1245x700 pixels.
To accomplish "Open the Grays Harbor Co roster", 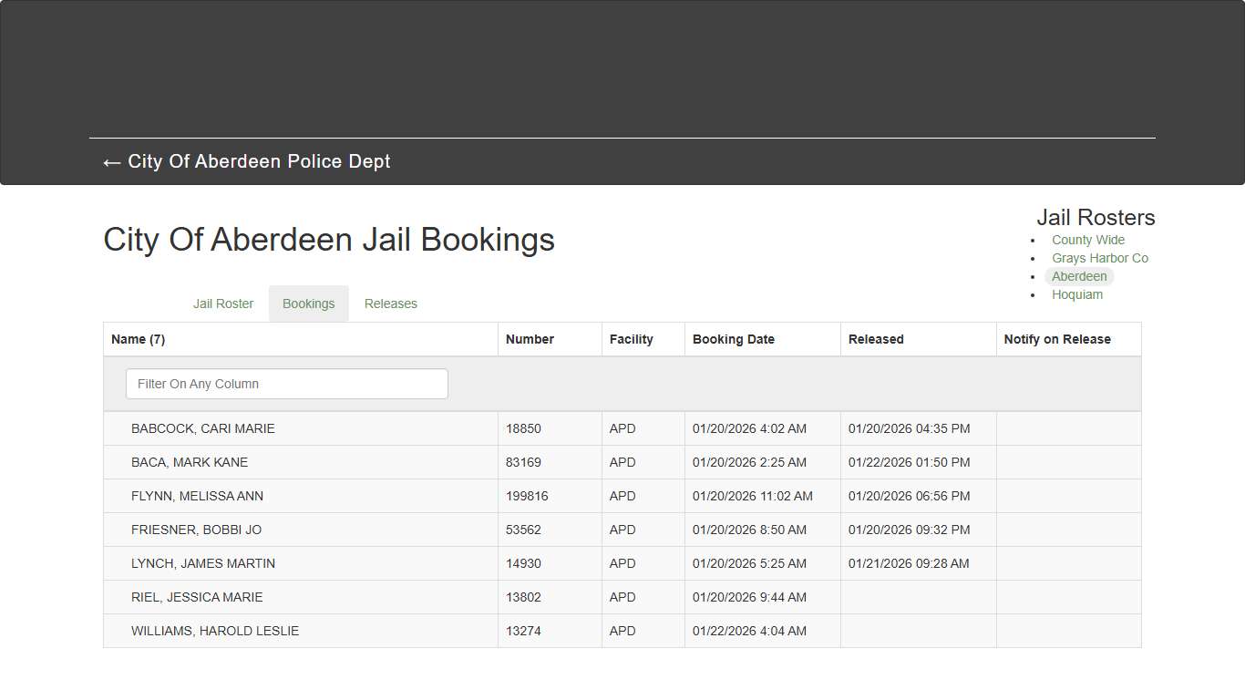I will (x=1100, y=258).
